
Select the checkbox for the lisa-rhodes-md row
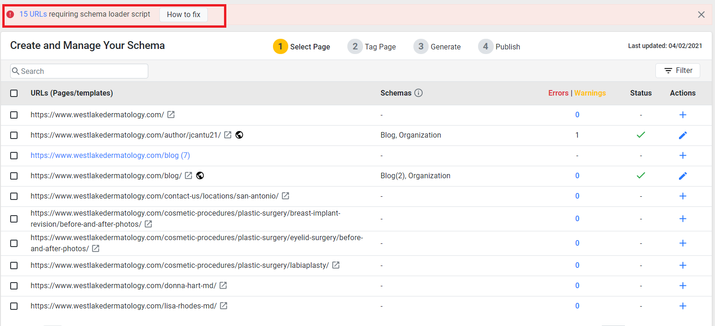[14, 306]
